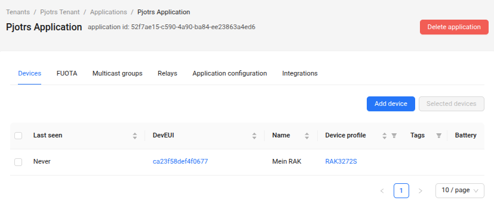This screenshot has height=216, width=494.
Task: Open the Device profile filter funnel
Action: pos(394,136)
